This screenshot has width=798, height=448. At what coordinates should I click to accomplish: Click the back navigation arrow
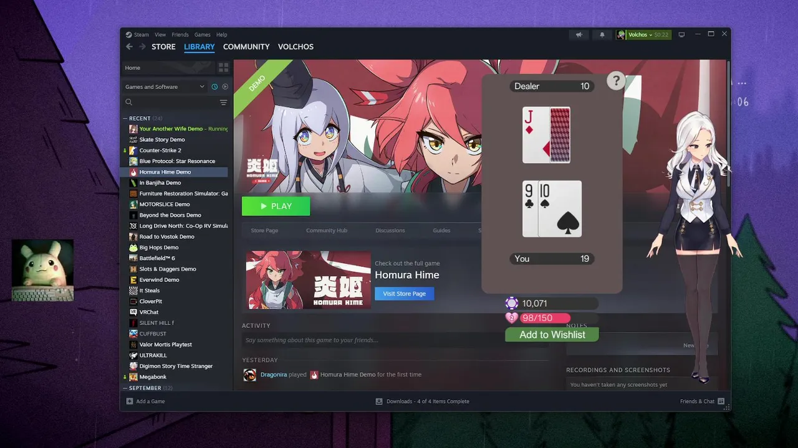[x=129, y=47]
